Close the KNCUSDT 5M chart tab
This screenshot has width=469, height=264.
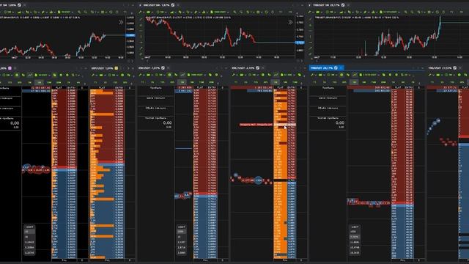point(178,5)
